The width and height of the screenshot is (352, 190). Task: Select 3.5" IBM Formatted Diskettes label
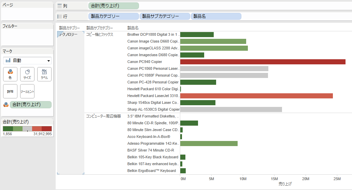153,116
